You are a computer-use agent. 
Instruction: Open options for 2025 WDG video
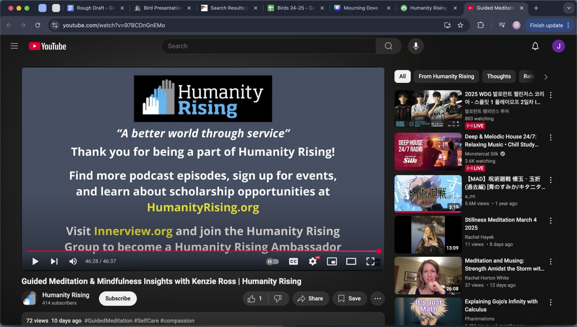(550, 95)
